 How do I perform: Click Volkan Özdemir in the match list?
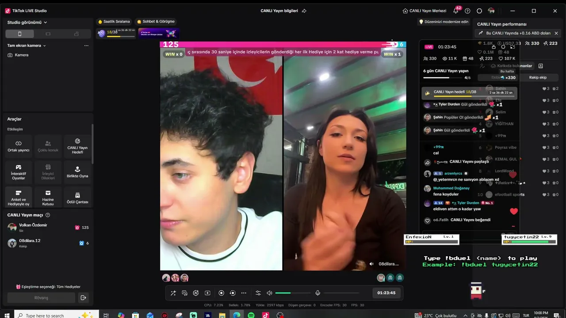coord(48,227)
